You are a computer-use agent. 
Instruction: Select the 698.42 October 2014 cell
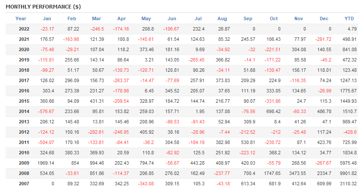tap(272, 111)
